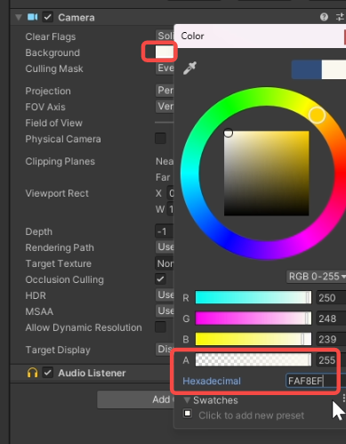Viewport: 346px width, 444px height.
Task: Enable the Physical Camera checkbox
Action: pyautogui.click(x=160, y=139)
